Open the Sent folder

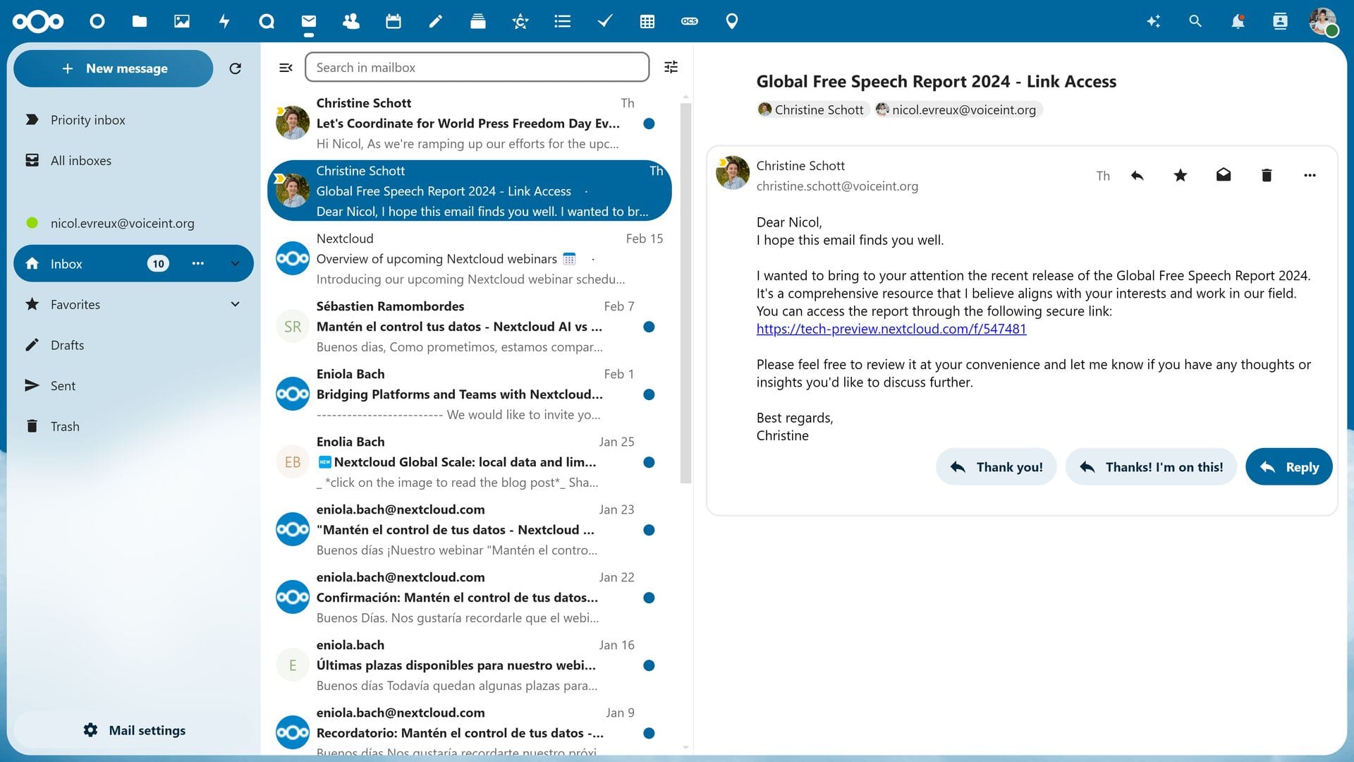133,386
